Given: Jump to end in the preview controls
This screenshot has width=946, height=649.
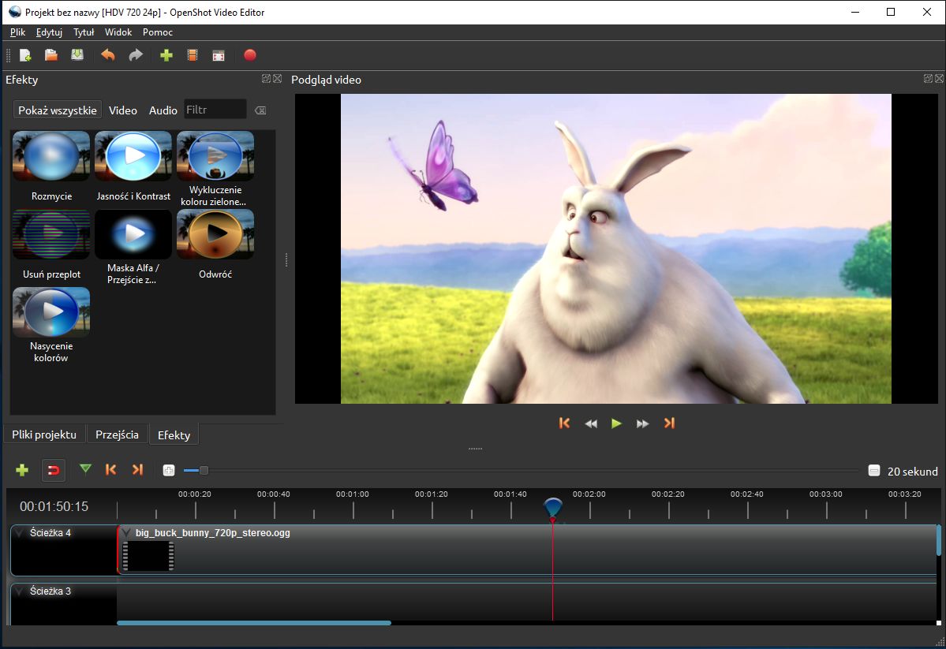Looking at the screenshot, I should click(669, 423).
